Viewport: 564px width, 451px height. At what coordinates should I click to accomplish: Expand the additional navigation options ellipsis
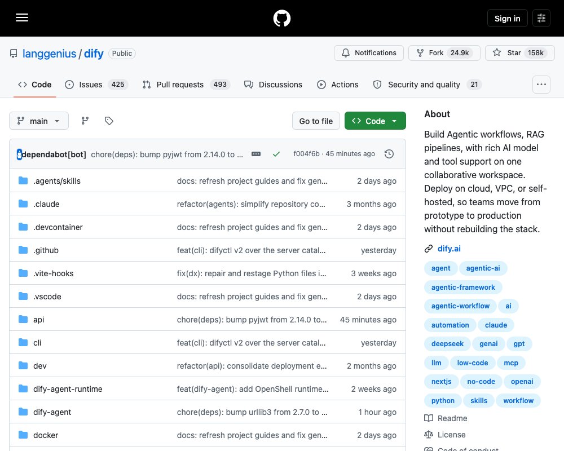pyautogui.click(x=541, y=85)
